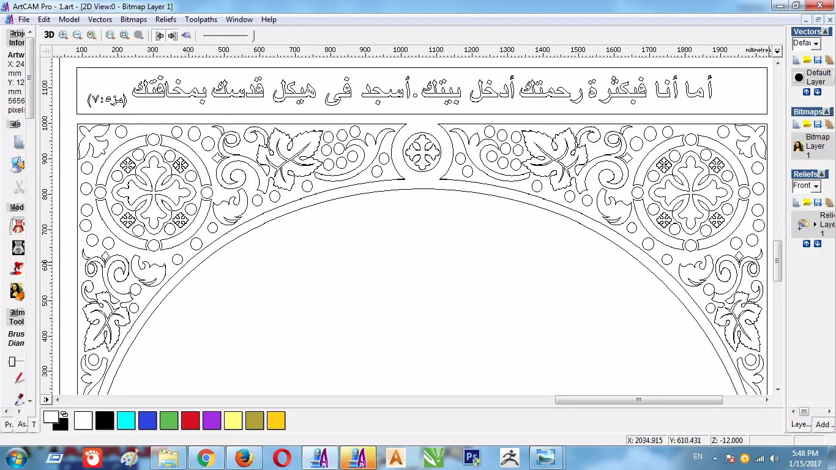Click the Zoom In magnifier icon
The image size is (836, 470).
click(63, 35)
